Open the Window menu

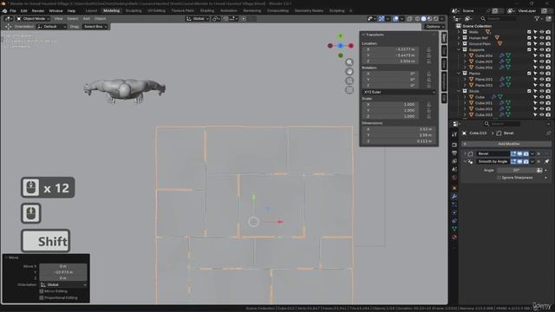(x=55, y=11)
